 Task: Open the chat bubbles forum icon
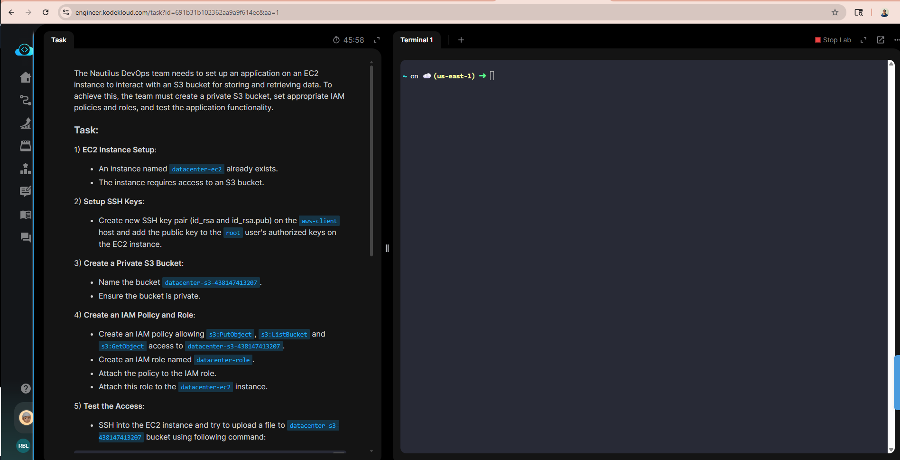pyautogui.click(x=26, y=237)
